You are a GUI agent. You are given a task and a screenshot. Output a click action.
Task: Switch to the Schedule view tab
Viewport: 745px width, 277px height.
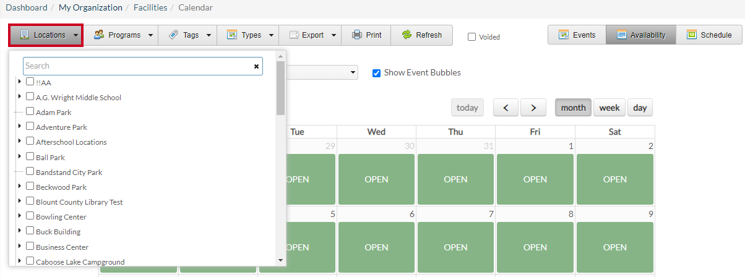click(709, 35)
